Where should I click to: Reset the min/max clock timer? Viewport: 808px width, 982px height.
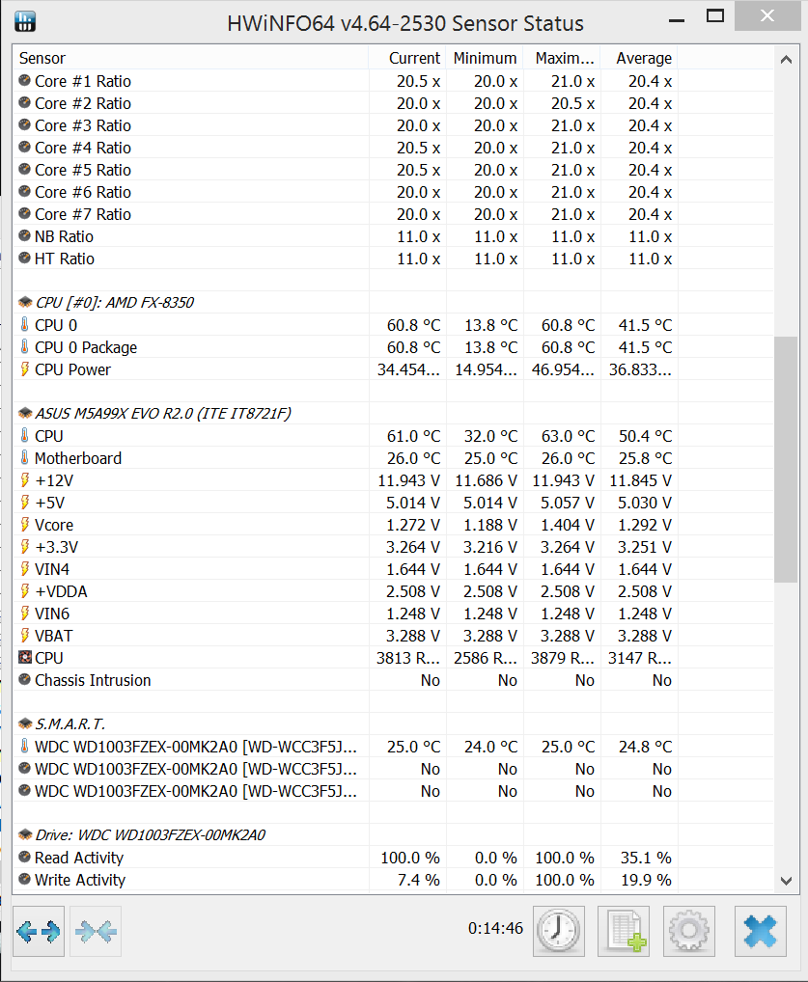coord(558,931)
